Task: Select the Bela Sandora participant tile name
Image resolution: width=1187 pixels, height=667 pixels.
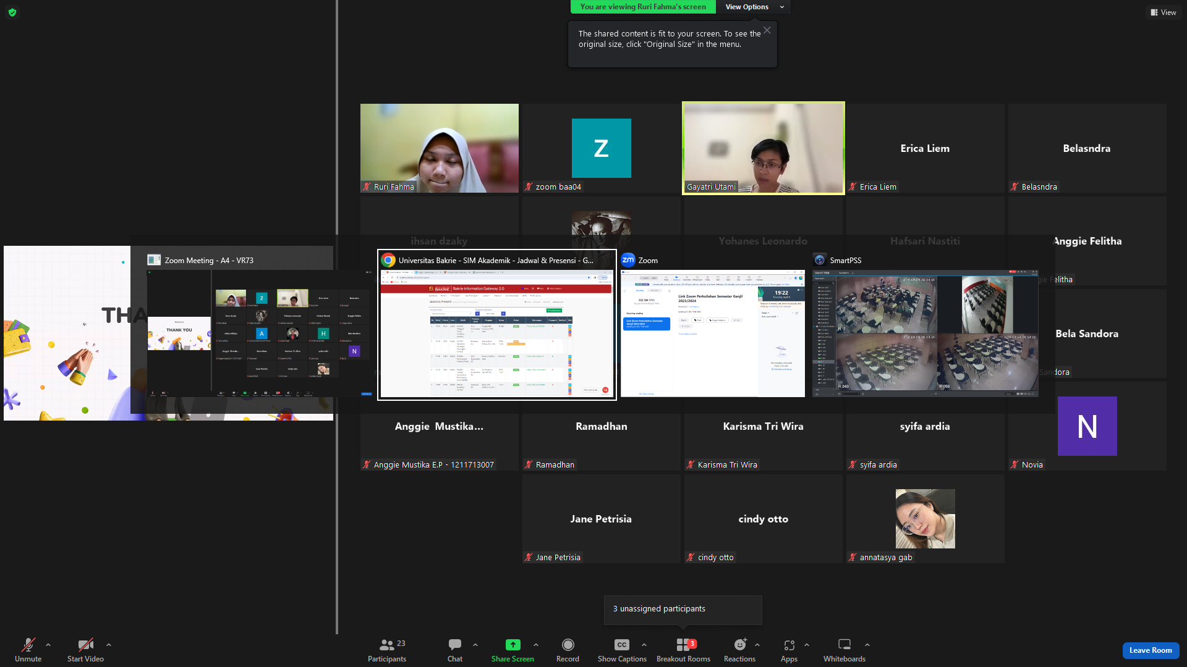Action: 1087,333
